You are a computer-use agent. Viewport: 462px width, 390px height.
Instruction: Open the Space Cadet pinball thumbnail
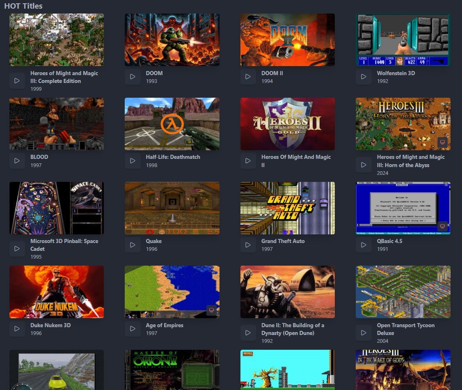click(57, 208)
